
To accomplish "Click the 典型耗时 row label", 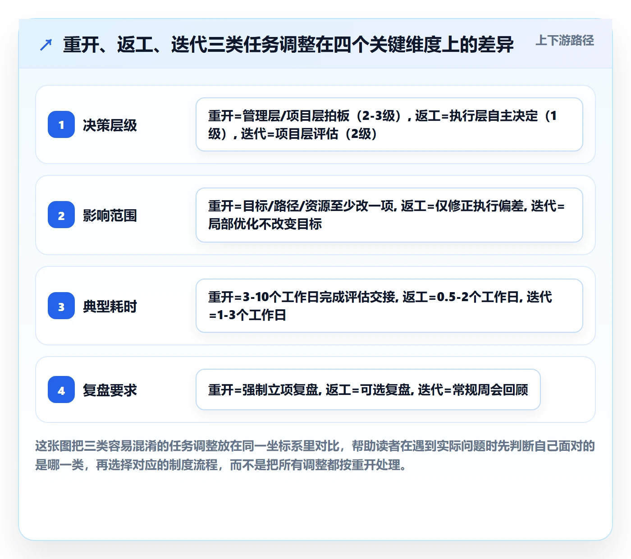I will (x=110, y=306).
